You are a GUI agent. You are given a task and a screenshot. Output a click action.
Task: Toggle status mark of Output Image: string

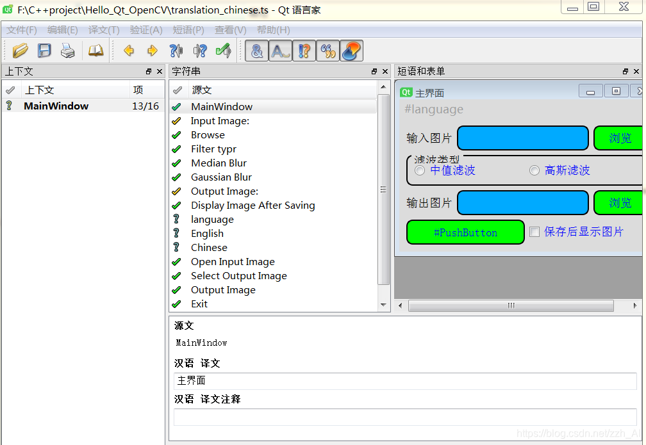point(176,191)
